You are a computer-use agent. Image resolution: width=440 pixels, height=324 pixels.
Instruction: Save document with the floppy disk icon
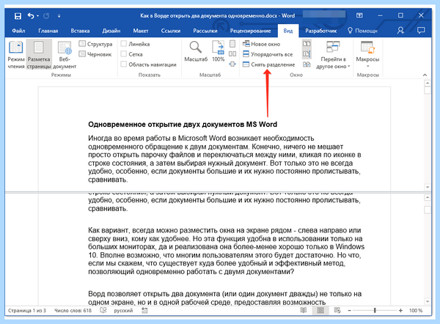[x=18, y=16]
